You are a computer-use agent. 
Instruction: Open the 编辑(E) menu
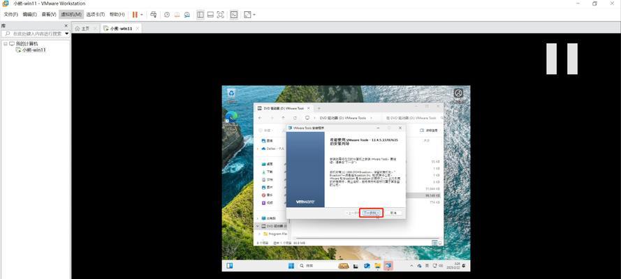[30, 15]
